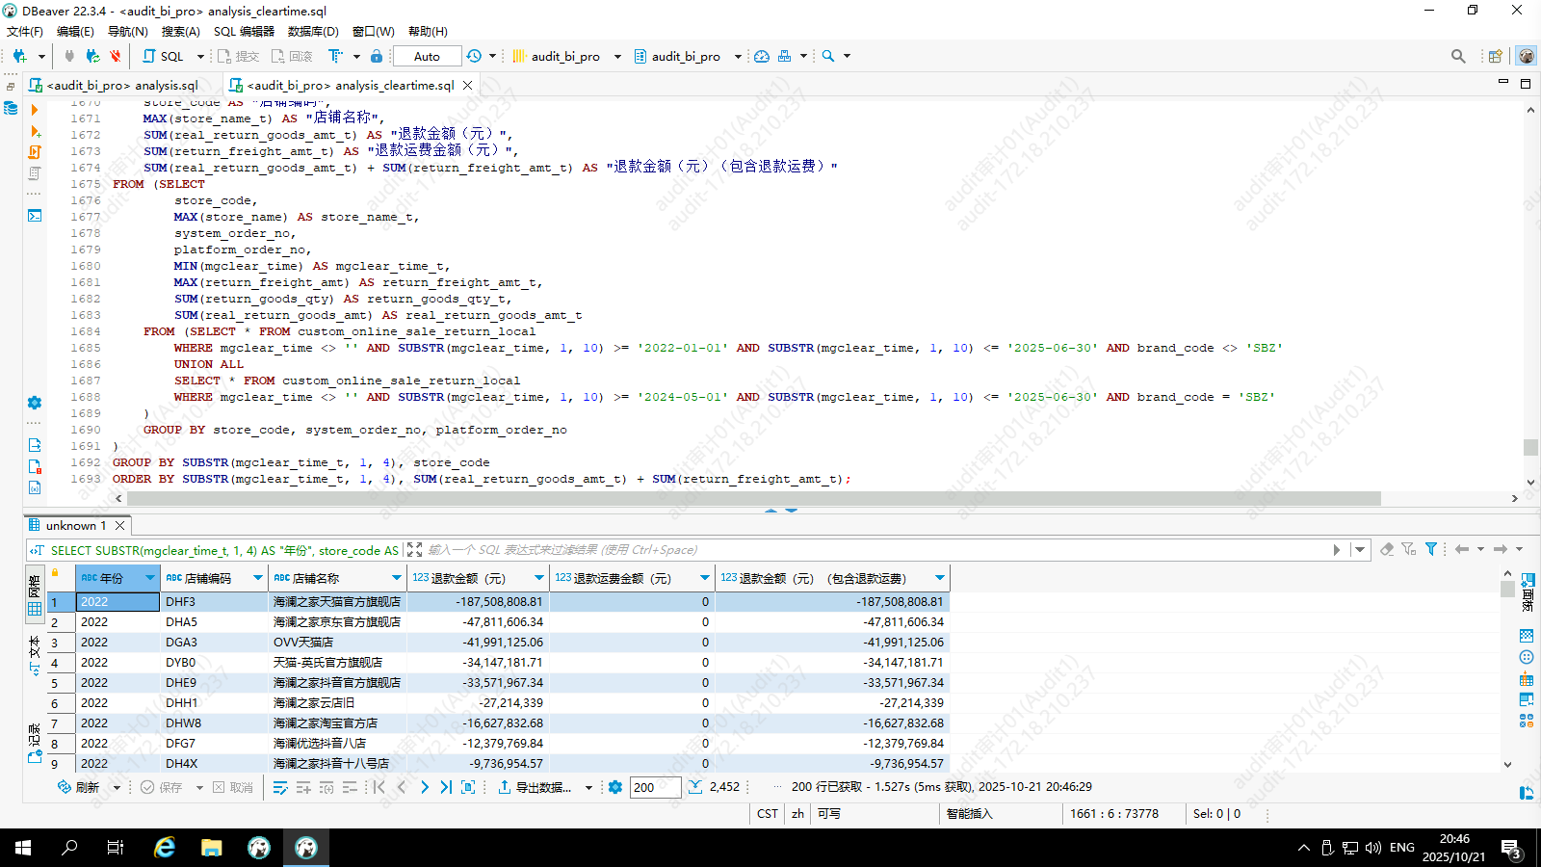Click the horizontal scrollbar of SQL editor
The width and height of the screenshot is (1541, 867).
[x=753, y=498]
